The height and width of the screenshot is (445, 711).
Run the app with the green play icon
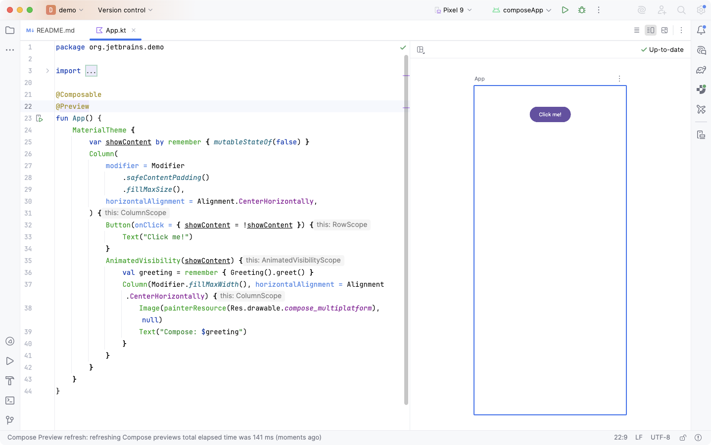565,9
